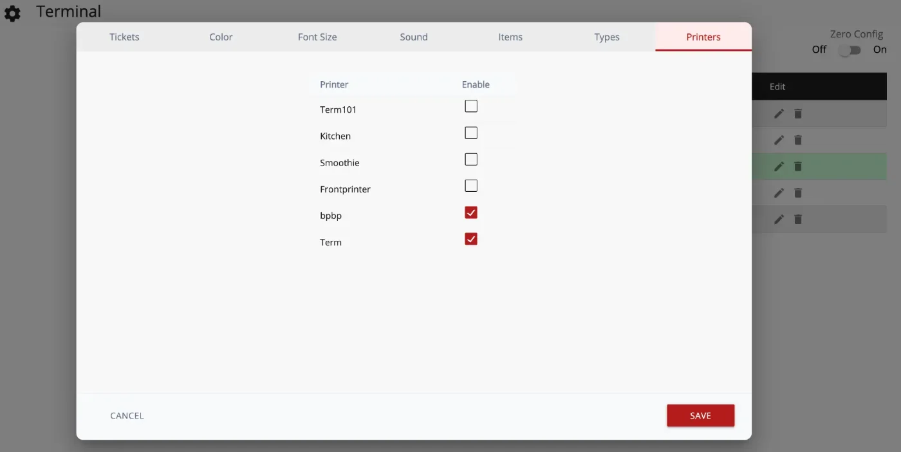Select the Sound tab
This screenshot has width=901, height=452.
414,37
